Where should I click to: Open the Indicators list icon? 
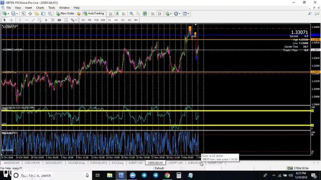click(x=168, y=13)
